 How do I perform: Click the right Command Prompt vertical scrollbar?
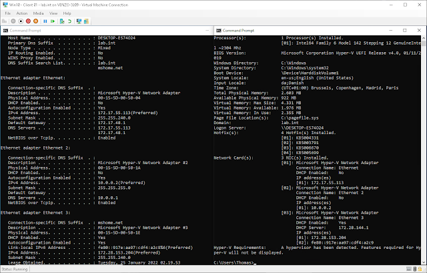pyautogui.click(x=424, y=150)
